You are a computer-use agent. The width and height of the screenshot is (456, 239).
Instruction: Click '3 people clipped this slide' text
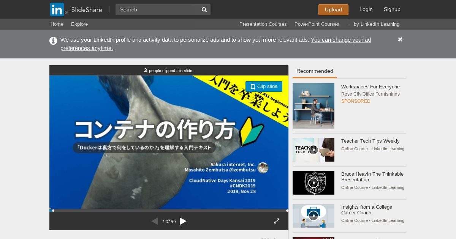[168, 71]
